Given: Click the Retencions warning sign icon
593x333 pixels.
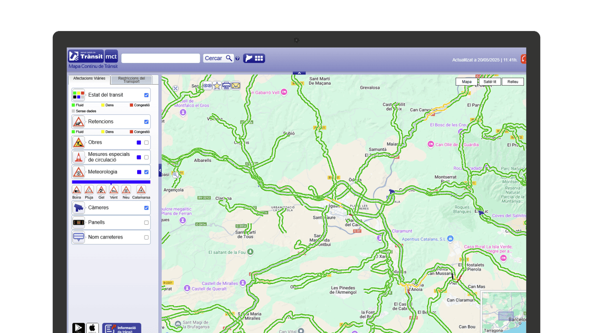Looking at the screenshot, I should (79, 122).
